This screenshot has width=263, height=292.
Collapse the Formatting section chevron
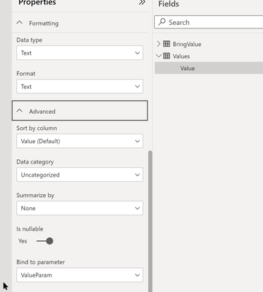(20, 23)
